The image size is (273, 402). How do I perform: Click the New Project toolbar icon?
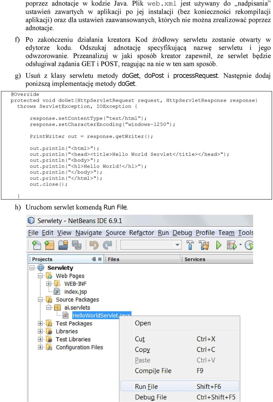49,245
